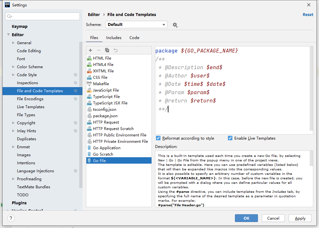Click in the settings search field
The image size is (319, 228).
43,16
